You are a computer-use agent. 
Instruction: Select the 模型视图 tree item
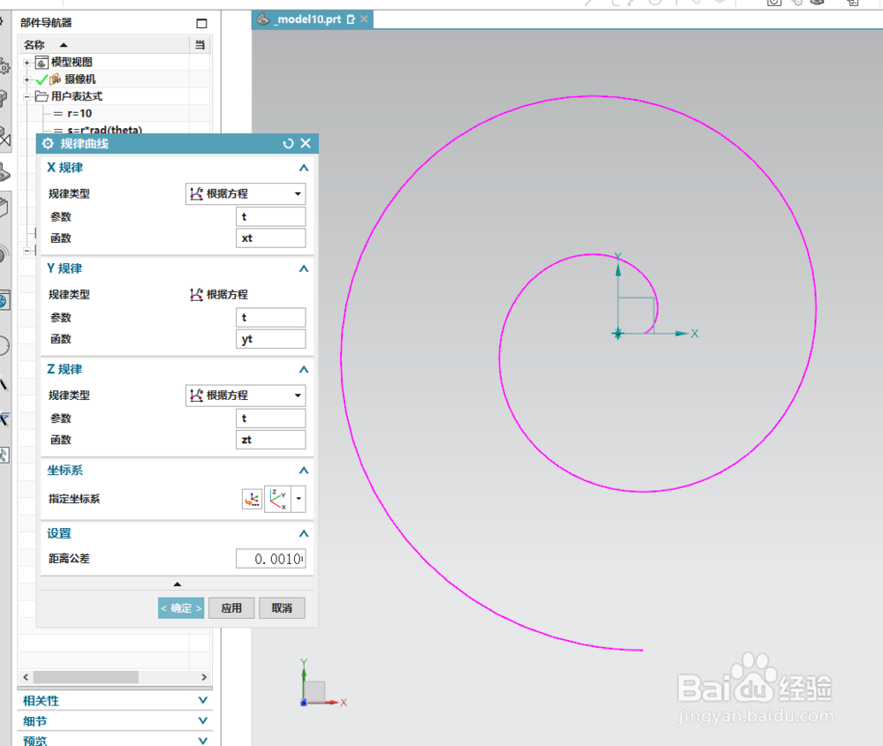click(72, 62)
